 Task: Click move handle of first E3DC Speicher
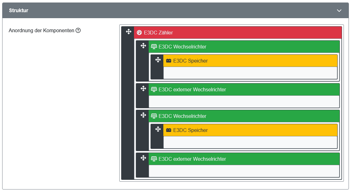tap(158, 60)
